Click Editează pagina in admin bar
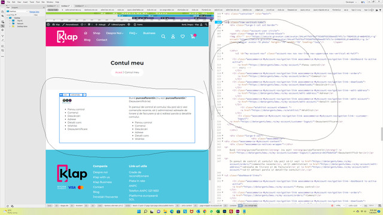Screen dimensions: 383x215 coord(117,24)
